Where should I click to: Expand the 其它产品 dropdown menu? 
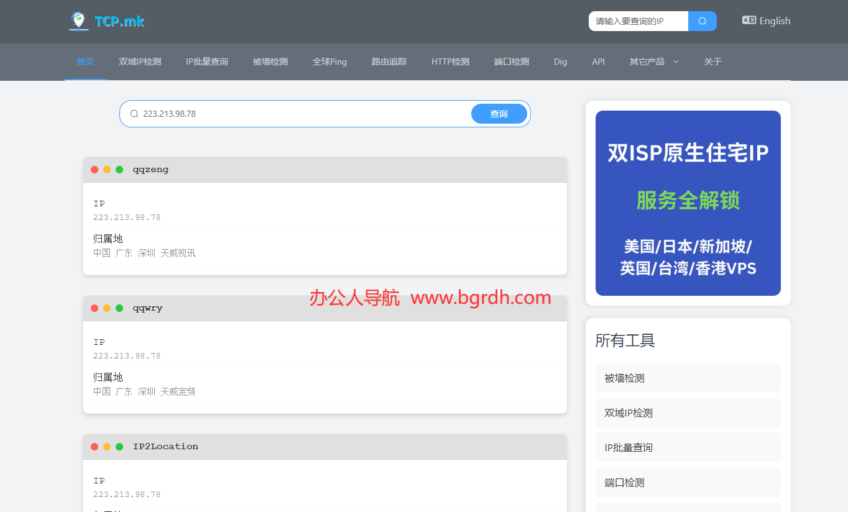click(x=654, y=62)
